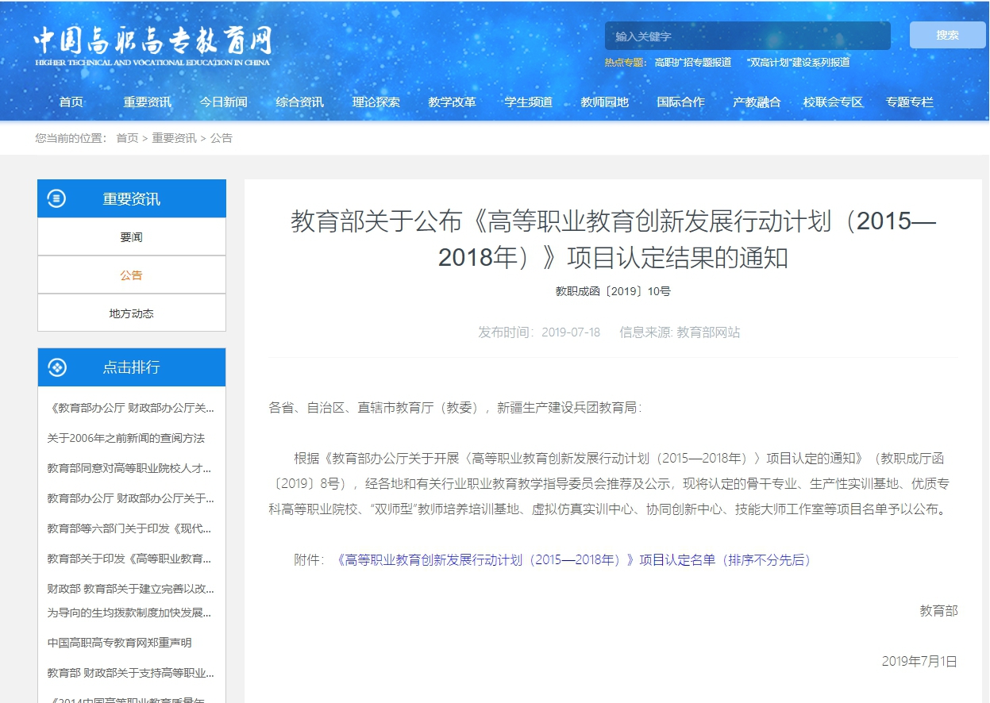Select the 要闻 sidebar tab
This screenshot has height=703, width=990.
132,237
